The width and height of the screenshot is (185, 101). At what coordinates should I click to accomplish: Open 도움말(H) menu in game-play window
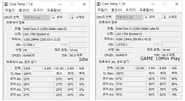pos(146,10)
